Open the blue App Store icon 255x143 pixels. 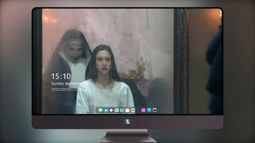(149, 110)
